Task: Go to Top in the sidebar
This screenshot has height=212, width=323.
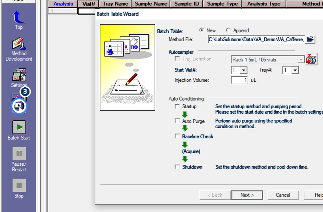Action: point(18,20)
